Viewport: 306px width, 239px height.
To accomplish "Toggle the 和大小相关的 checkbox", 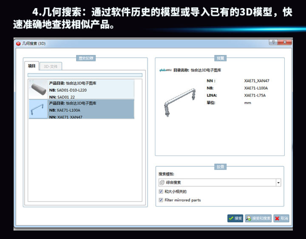I will click(161, 191).
